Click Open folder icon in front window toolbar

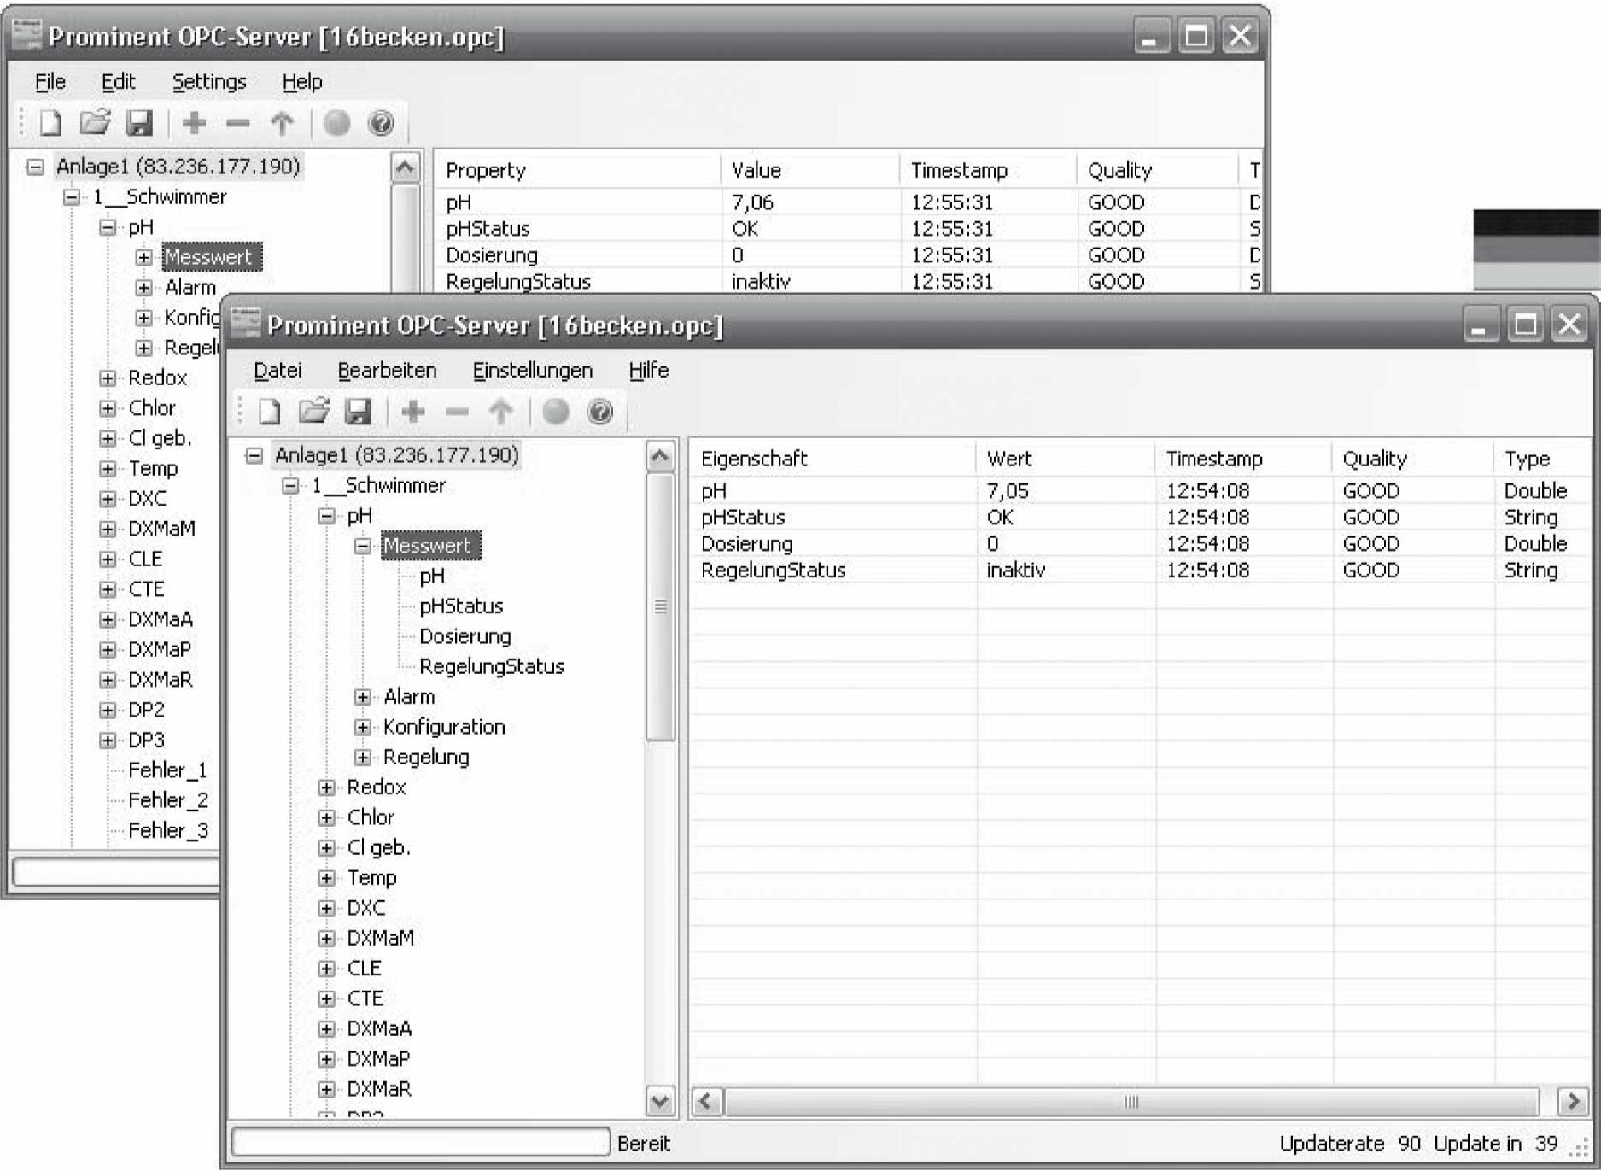pos(313,412)
